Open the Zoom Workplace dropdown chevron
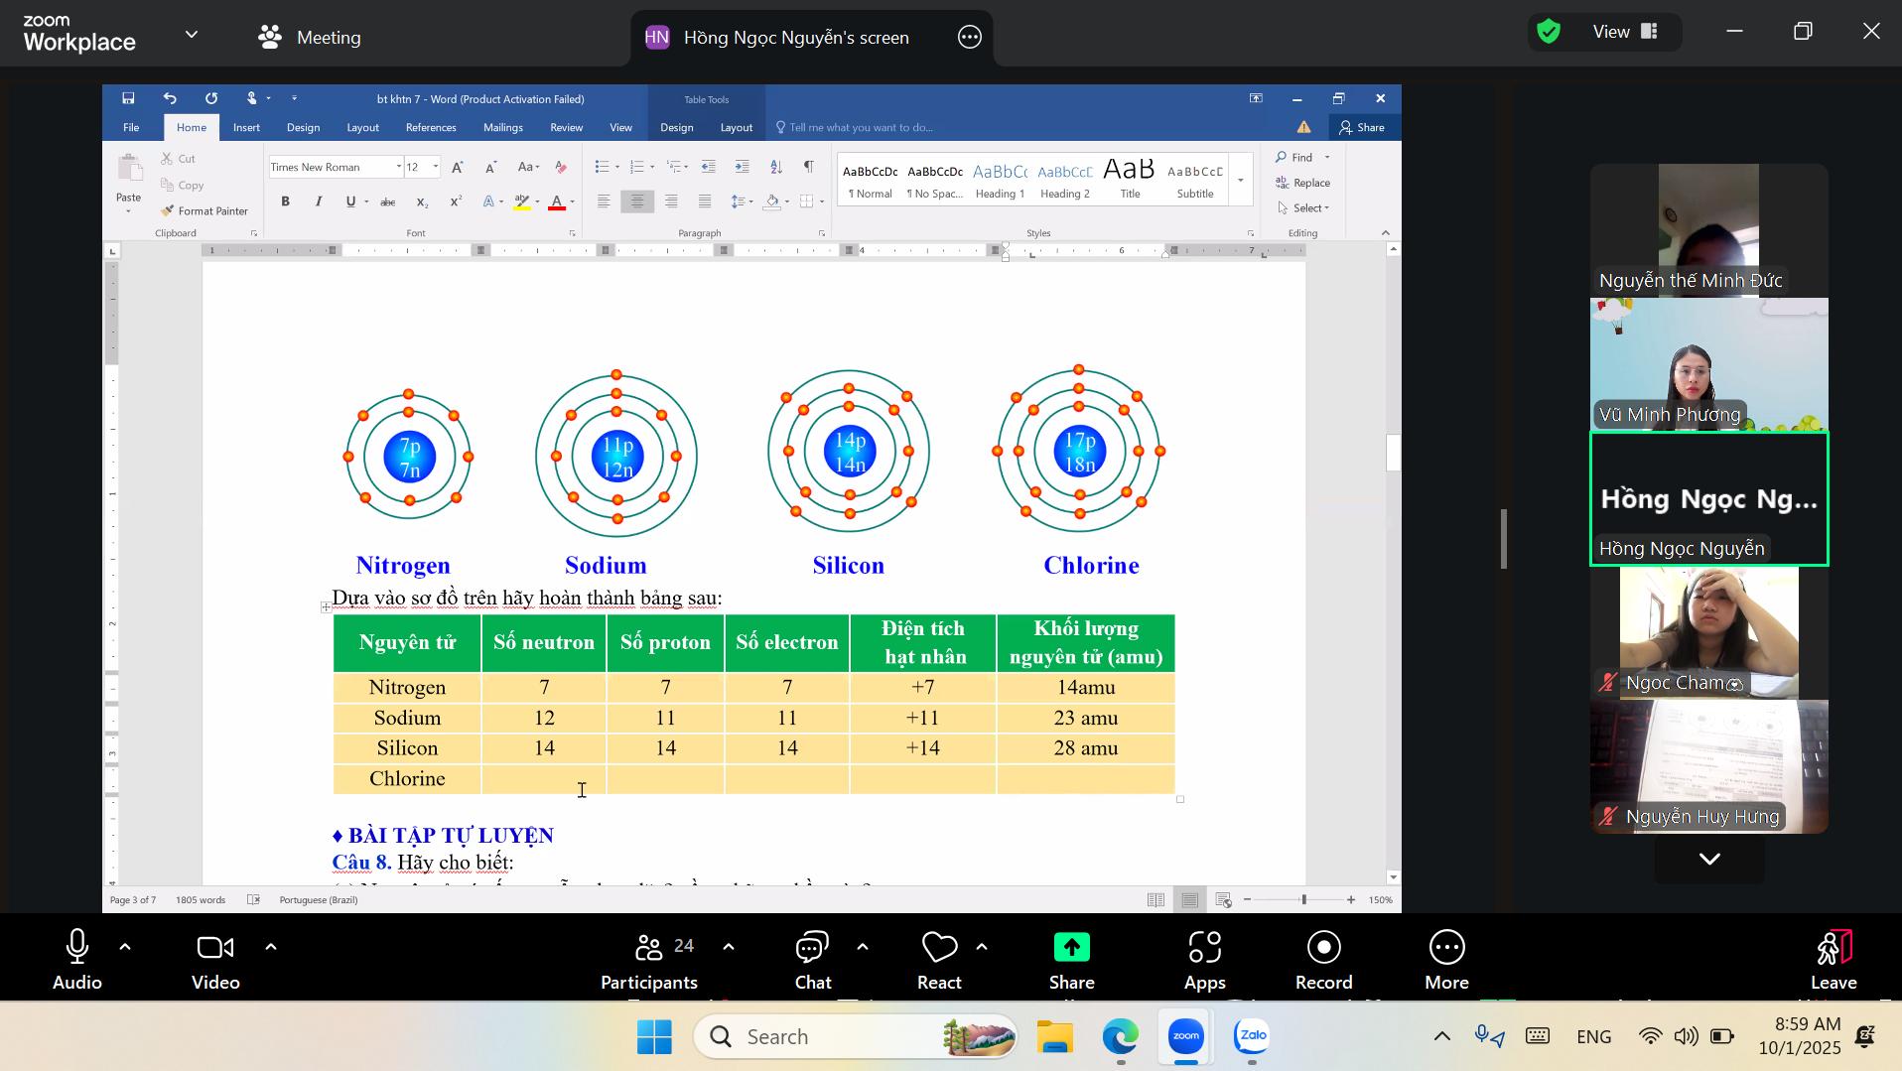 pos(192,35)
